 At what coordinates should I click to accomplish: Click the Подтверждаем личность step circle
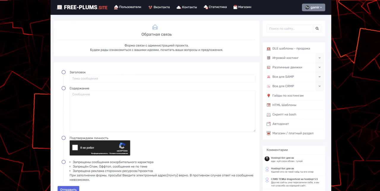point(64,138)
